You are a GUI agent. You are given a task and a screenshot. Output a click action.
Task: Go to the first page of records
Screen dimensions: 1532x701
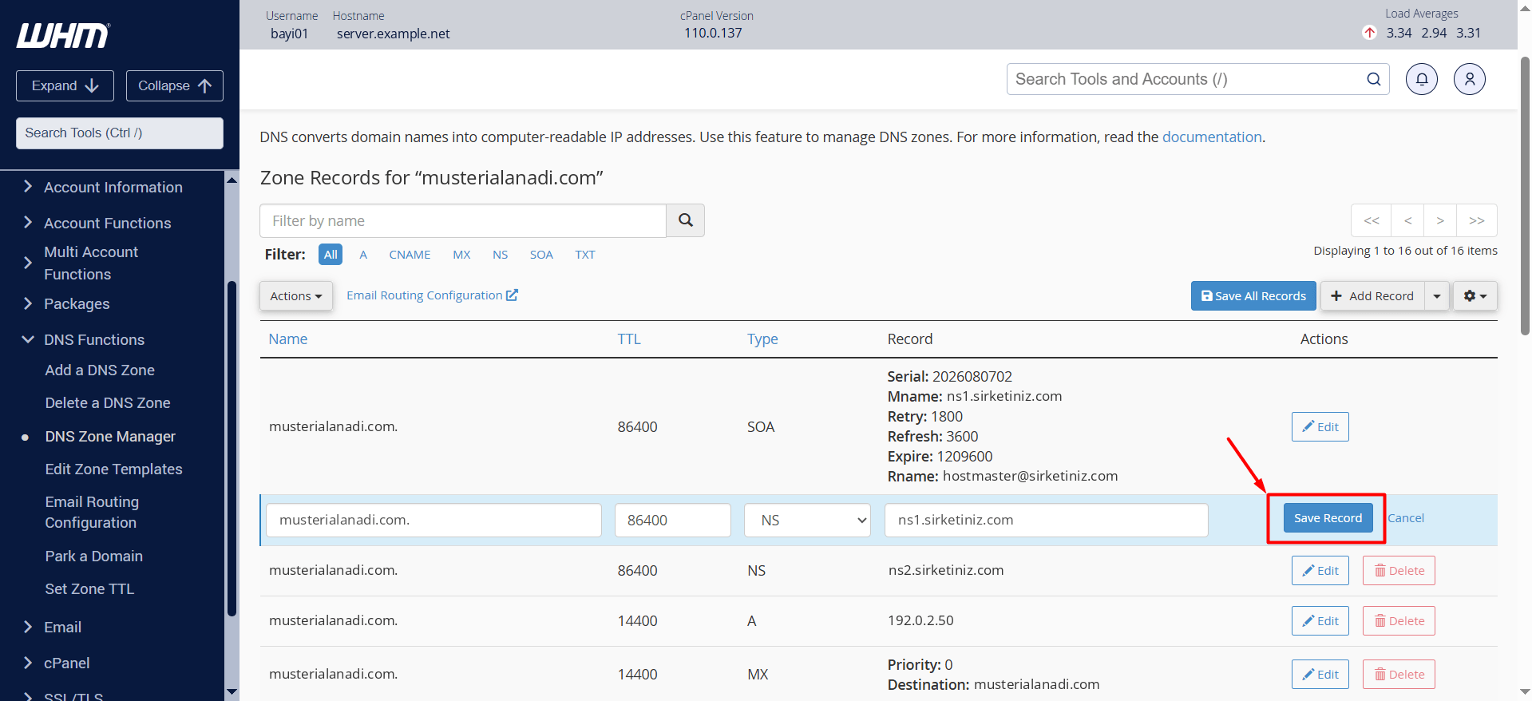pyautogui.click(x=1371, y=220)
